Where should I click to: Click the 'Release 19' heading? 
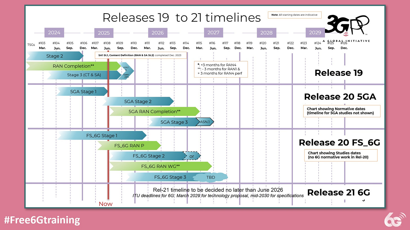pos(338,73)
